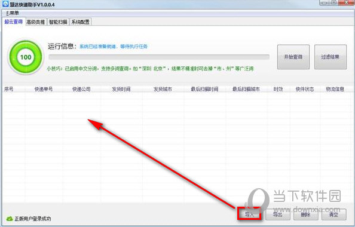355x227 pixels.
Task: Click the 运行信息 label
Action: (x=62, y=46)
